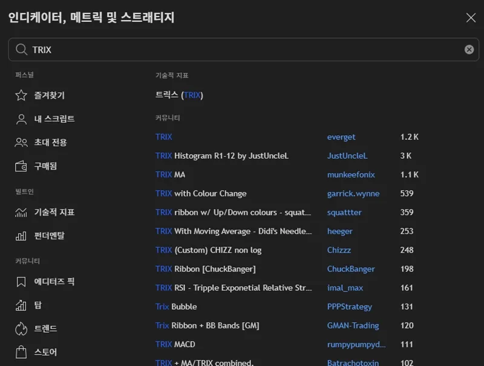Viewport: 484px width, 366px height.
Task: Click the wallet icon for 구매됨
Action: coord(21,166)
